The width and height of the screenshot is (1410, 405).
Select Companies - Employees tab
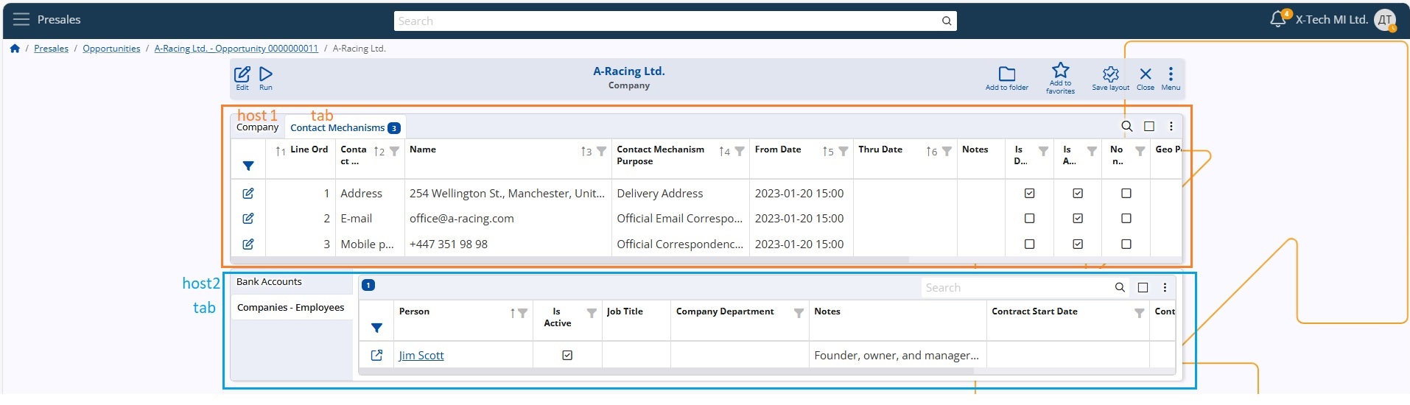[292, 308]
